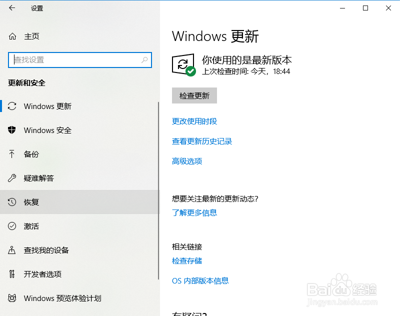Image resolution: width=400 pixels, height=316 pixels.
Task: Click the search magnifier icon
Action: (x=144, y=59)
